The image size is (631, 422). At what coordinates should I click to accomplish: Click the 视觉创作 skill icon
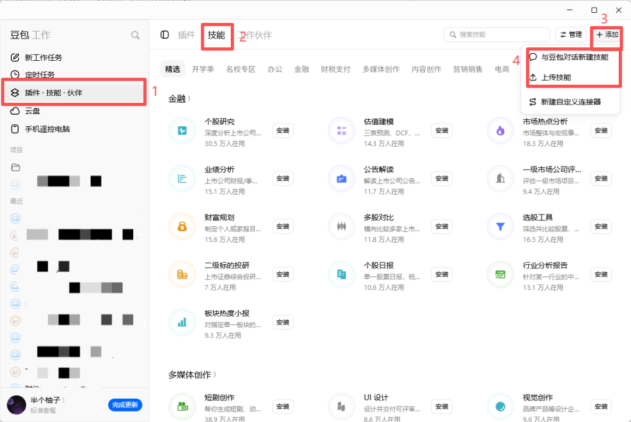[x=500, y=406]
